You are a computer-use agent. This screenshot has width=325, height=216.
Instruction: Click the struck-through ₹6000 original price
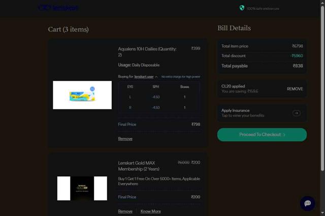(x=183, y=163)
